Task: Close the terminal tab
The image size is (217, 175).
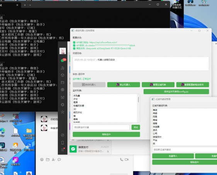Action: [x=17, y=5]
